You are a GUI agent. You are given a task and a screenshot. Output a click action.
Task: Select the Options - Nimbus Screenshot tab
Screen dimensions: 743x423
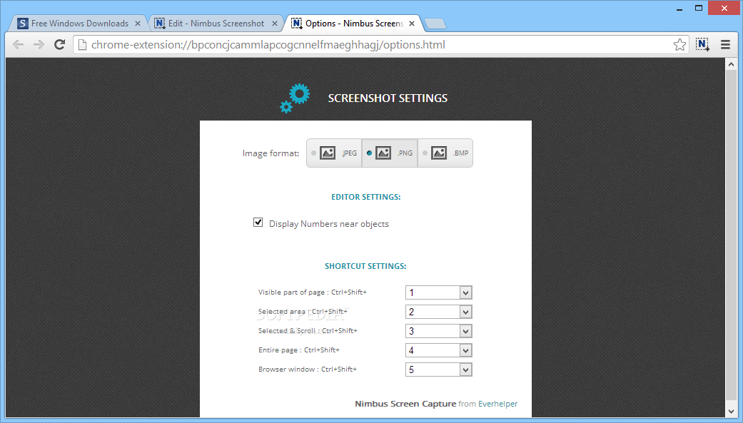[x=353, y=24]
